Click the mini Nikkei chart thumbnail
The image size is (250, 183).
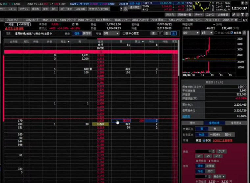[x=202, y=6]
